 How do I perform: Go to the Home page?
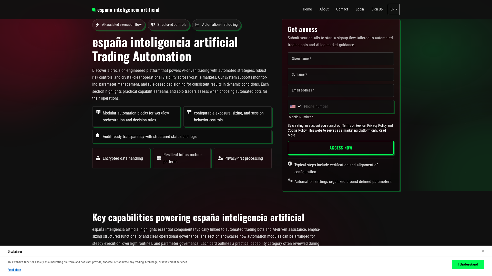(x=307, y=9)
